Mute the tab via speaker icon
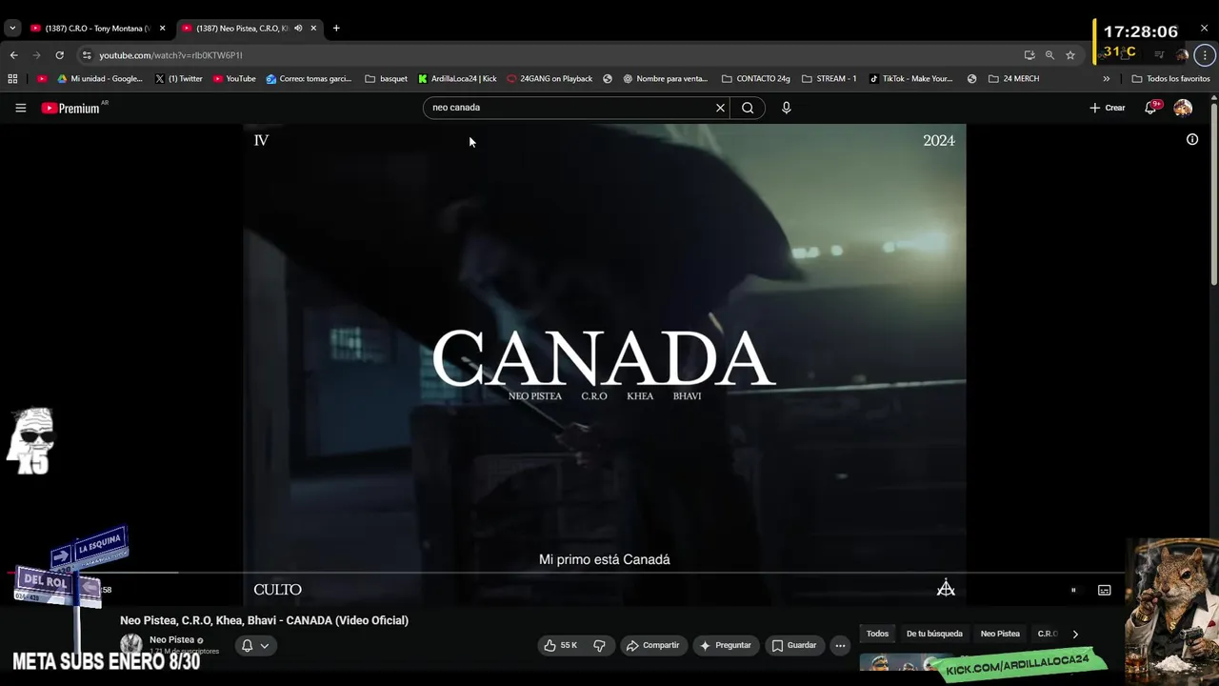The height and width of the screenshot is (686, 1219). pyautogui.click(x=298, y=29)
